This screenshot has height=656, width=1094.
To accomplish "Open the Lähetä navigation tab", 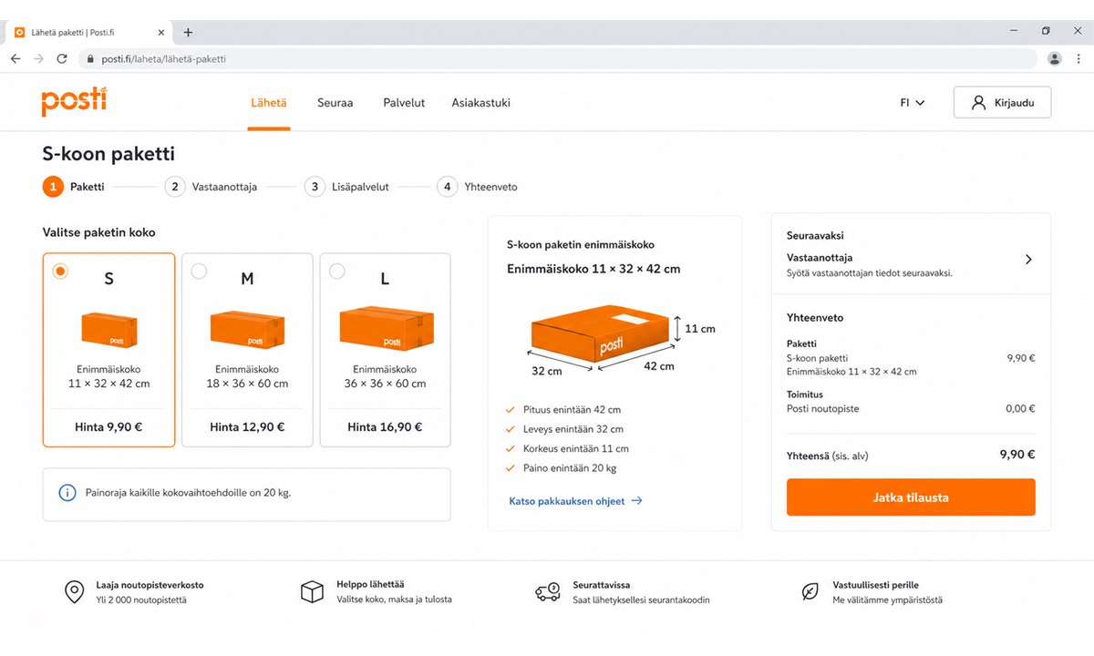I will (x=269, y=103).
